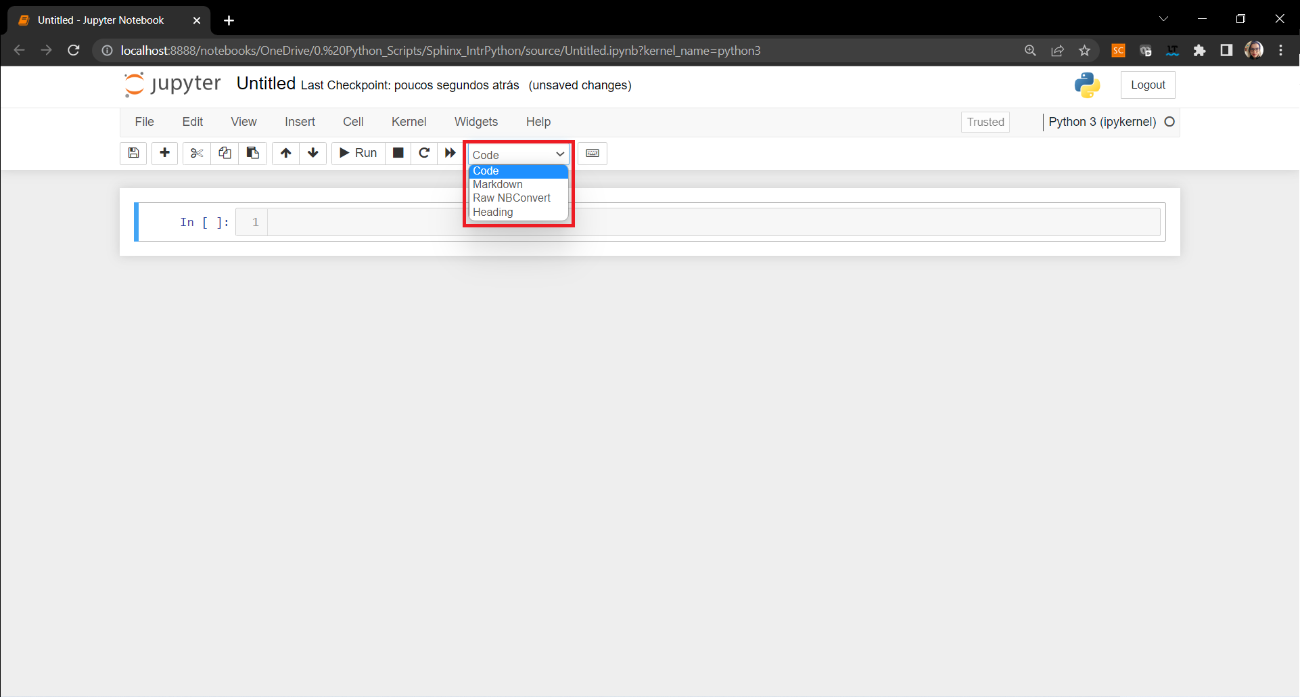Go forward in the browser
Screen dimensions: 1300x697
click(46, 50)
